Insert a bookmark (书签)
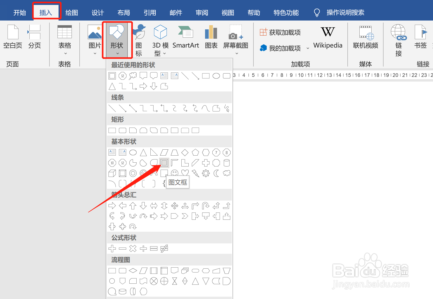This screenshot has width=433, height=299. tap(421, 37)
